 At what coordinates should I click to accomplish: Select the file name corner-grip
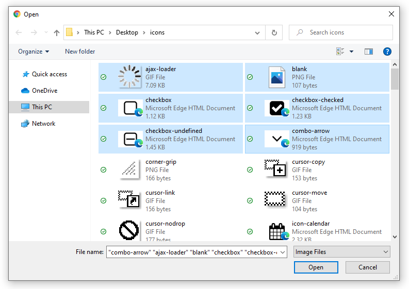tap(161, 162)
